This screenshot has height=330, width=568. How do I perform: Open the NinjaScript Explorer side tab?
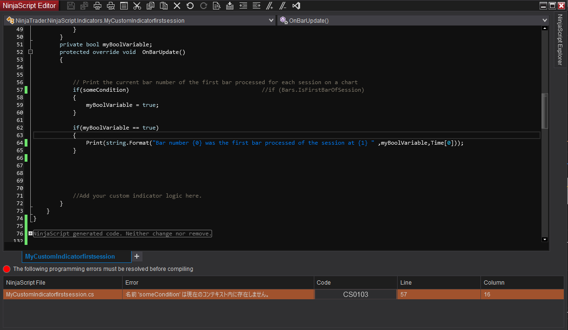click(560, 39)
